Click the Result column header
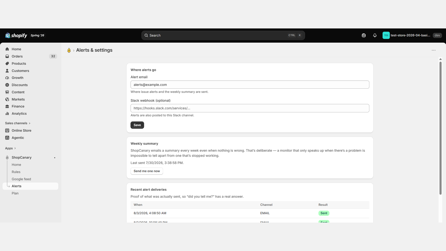The height and width of the screenshot is (251, 446). tap(323, 205)
